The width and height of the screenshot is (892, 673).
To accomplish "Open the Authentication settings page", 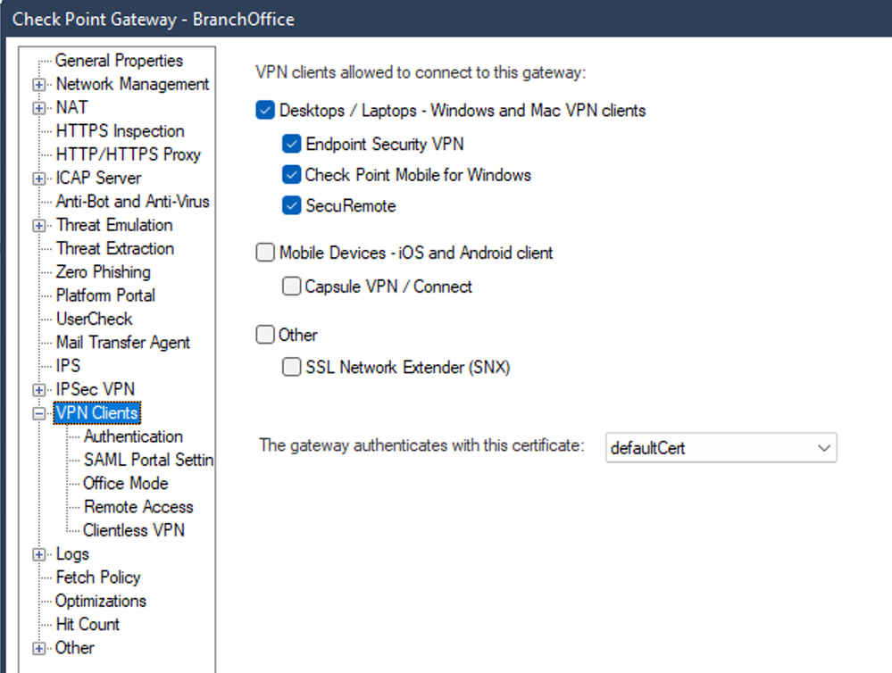I will (133, 436).
